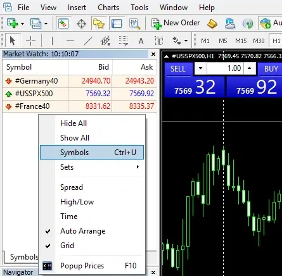
Task: Open the Market Watch panel icon
Action: click(x=63, y=23)
